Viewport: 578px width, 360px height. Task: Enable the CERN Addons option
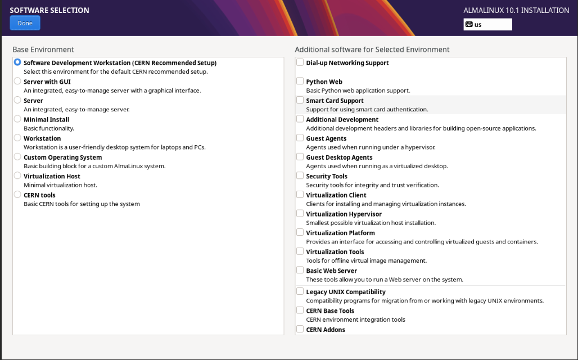coord(300,329)
